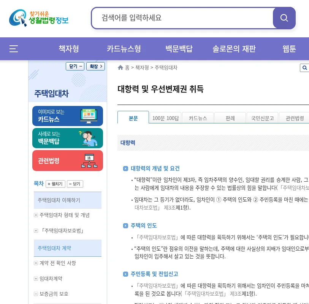309x304 pixels.
Task: Switch to the 관련법령 content tab
Action: coord(295,118)
